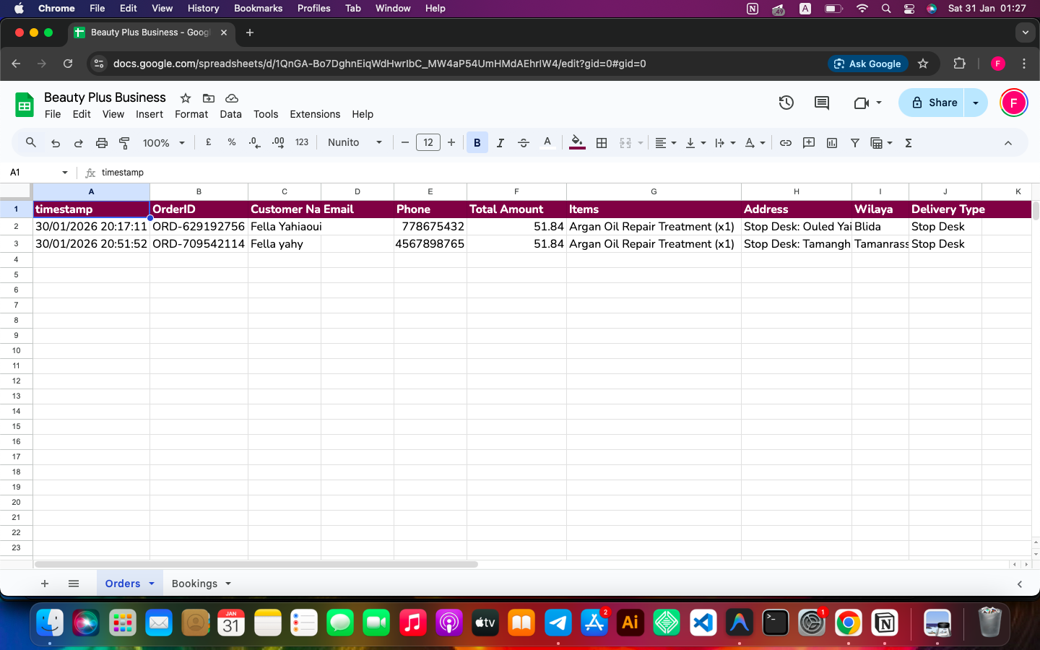Open Ask Google in the address bar

point(868,64)
